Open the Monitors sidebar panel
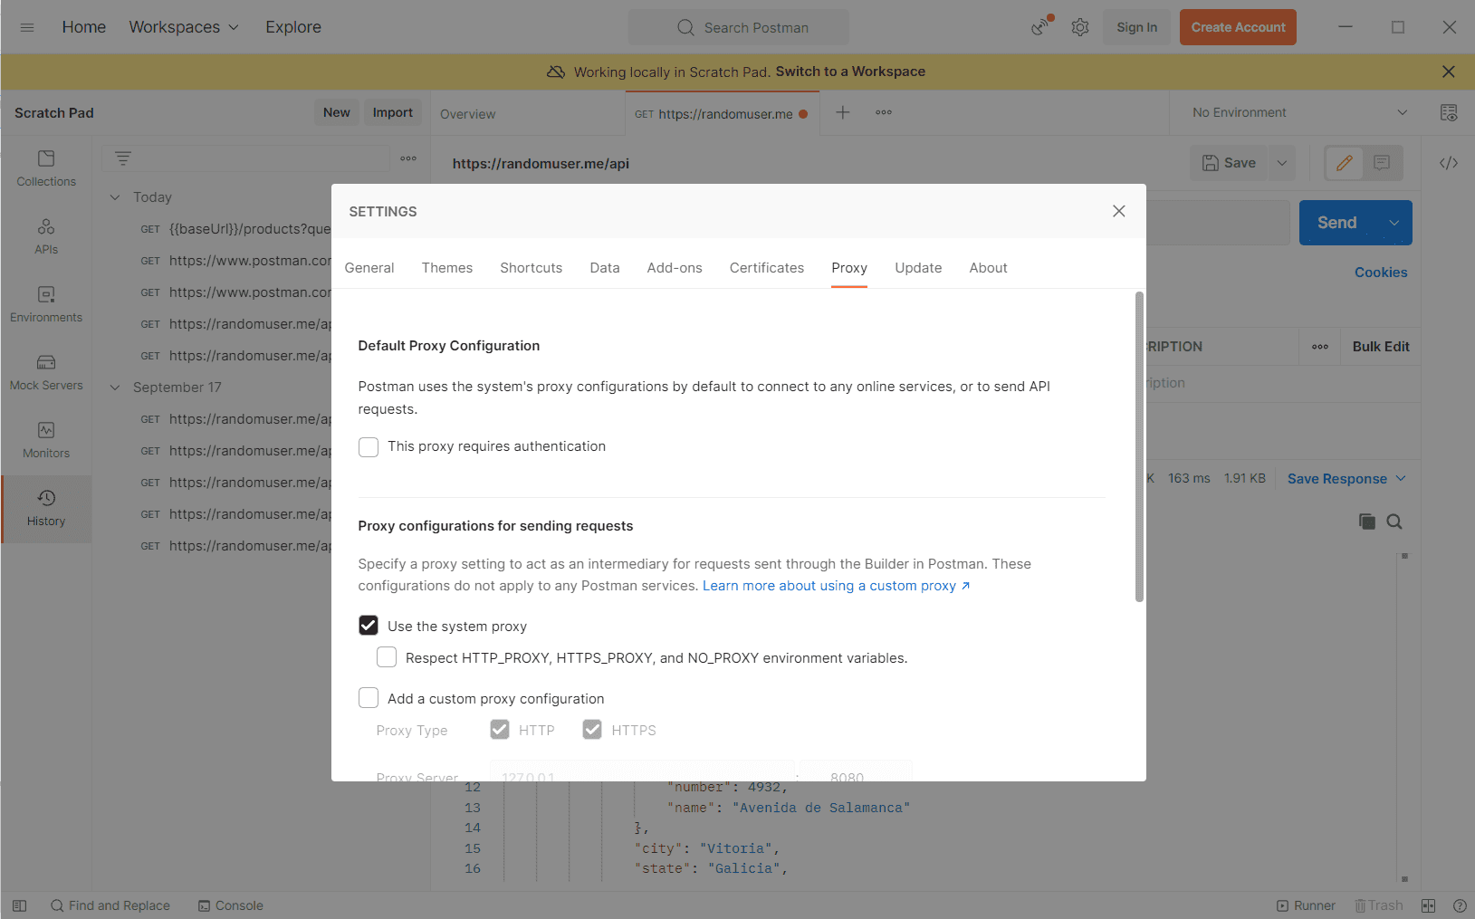 pos(46,440)
